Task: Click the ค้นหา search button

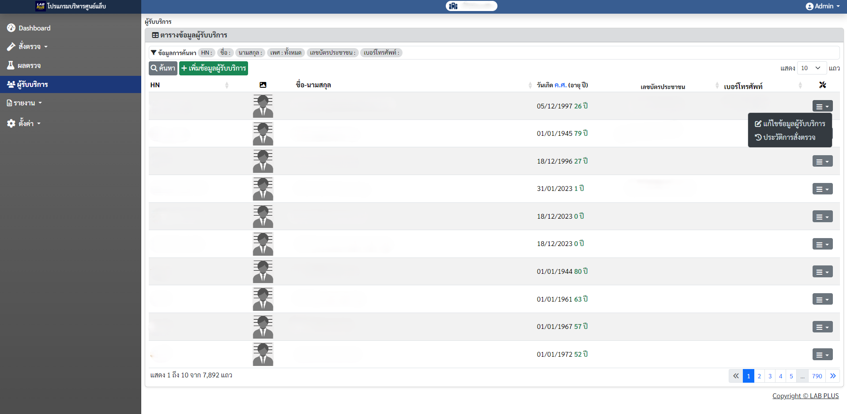Action: [163, 68]
